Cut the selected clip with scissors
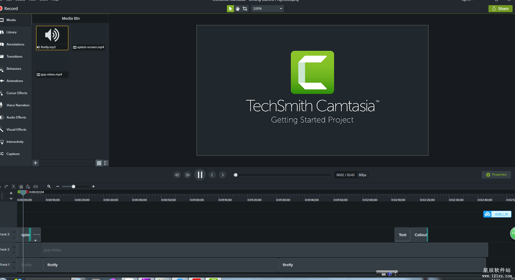515x280 pixels. tap(14, 187)
